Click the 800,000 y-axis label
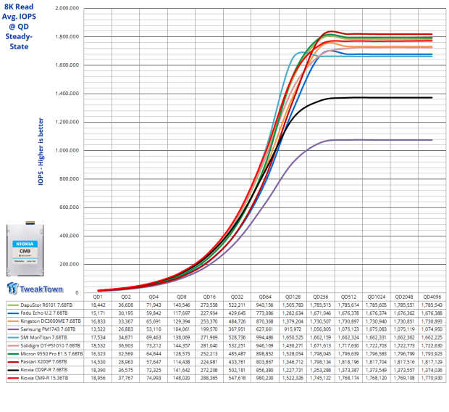449x412 pixels. 70,178
